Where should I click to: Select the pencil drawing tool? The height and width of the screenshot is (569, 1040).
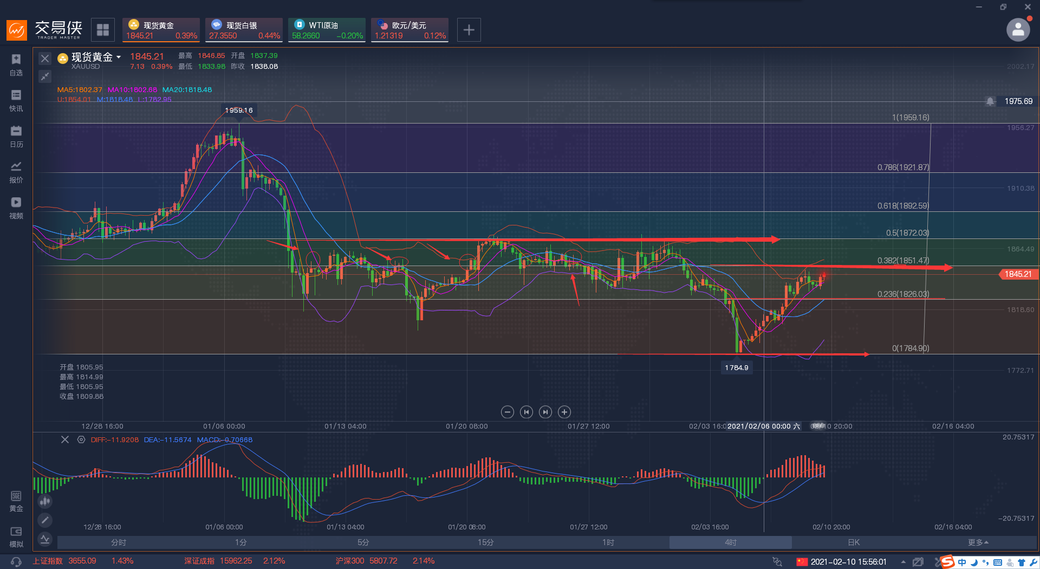(x=45, y=520)
